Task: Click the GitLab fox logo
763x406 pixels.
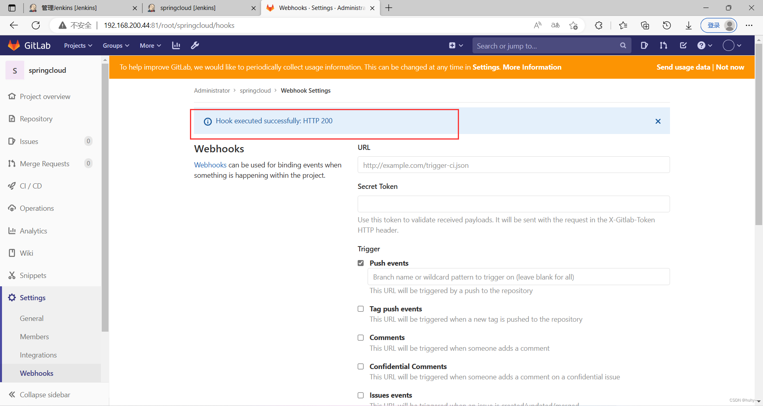Action: coord(14,45)
